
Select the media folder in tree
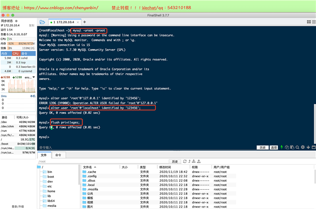click(x=49, y=206)
